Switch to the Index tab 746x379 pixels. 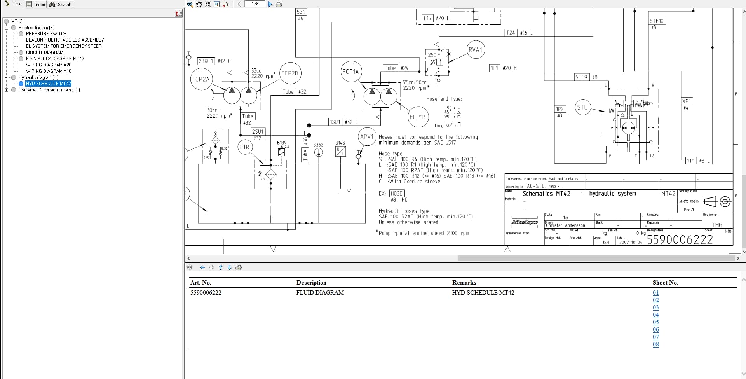coord(36,4)
